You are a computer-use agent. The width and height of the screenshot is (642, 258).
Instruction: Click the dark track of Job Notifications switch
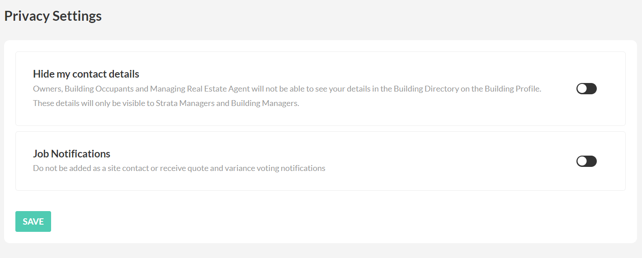(x=591, y=161)
